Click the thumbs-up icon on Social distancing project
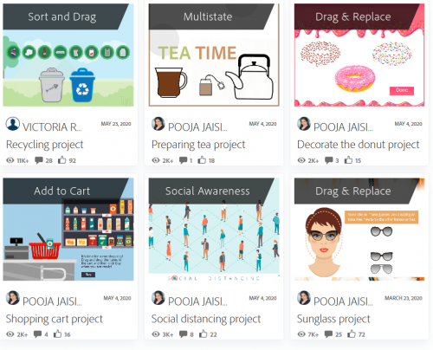433x350 pixels. pos(203,334)
